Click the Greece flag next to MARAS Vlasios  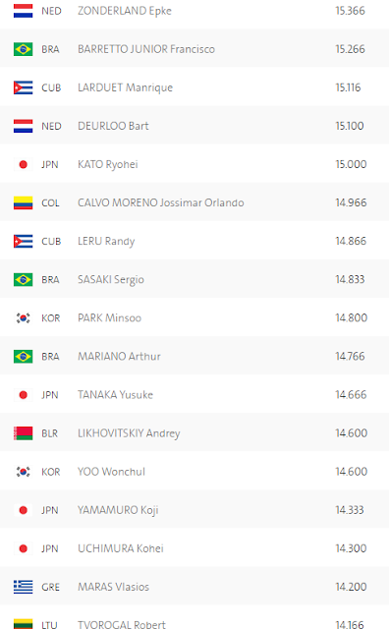click(x=24, y=588)
